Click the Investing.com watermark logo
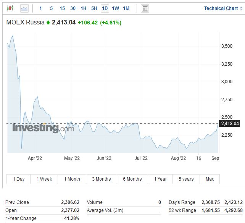The height and width of the screenshot is (223, 245). click(x=43, y=128)
